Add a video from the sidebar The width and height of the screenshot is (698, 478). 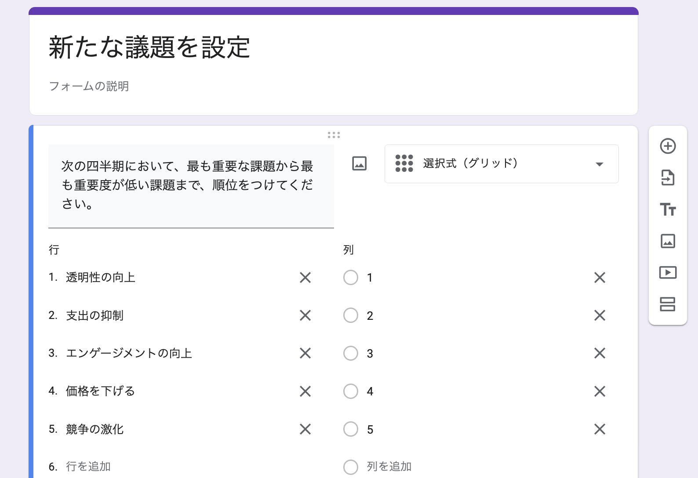[668, 273]
